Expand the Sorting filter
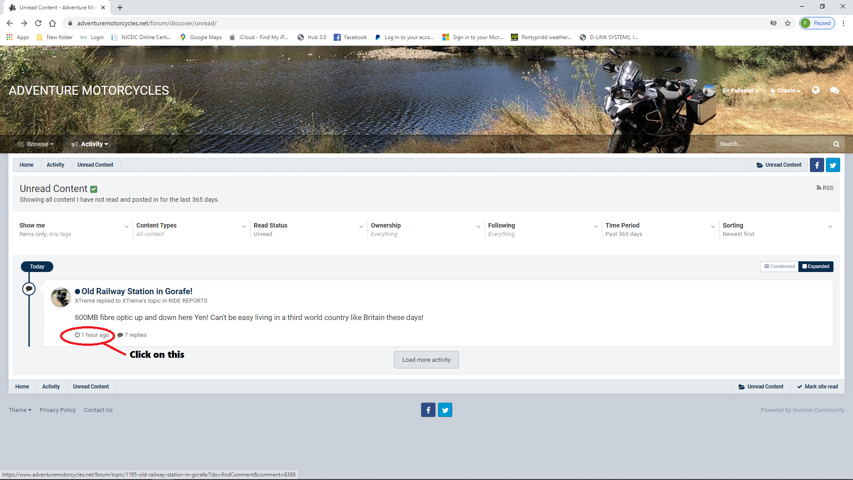 pos(777,229)
